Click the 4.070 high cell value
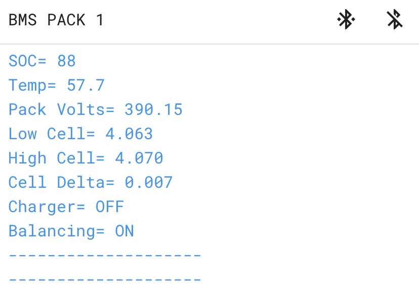This screenshot has width=419, height=285. tap(139, 158)
